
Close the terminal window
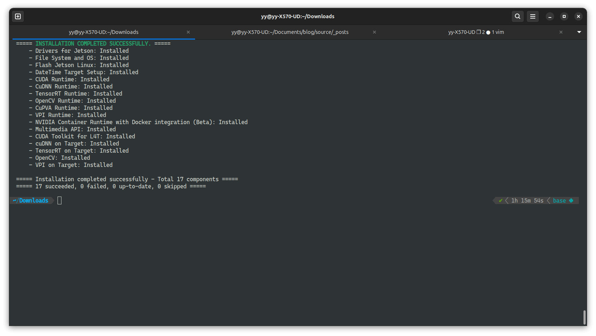click(x=578, y=16)
